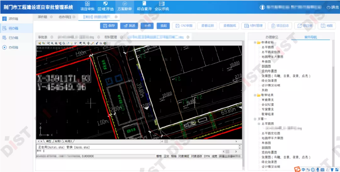340x172 pixels.
Task: Switch to the 办理意见 tab
Action: [x=272, y=37]
